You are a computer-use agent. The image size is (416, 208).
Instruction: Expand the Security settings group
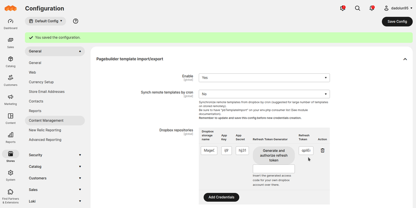click(55, 155)
